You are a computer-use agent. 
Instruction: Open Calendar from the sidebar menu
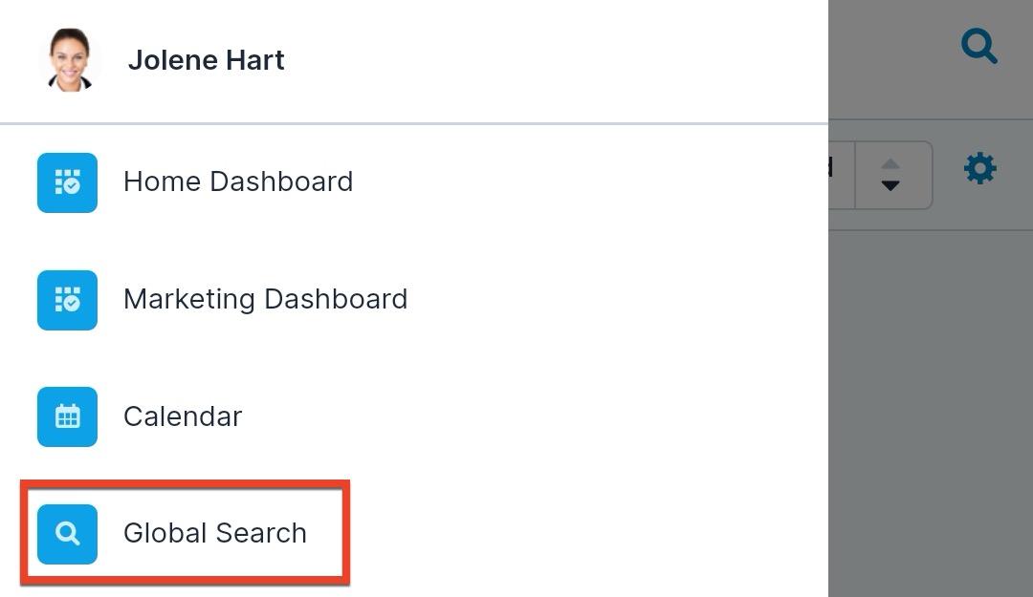182,416
